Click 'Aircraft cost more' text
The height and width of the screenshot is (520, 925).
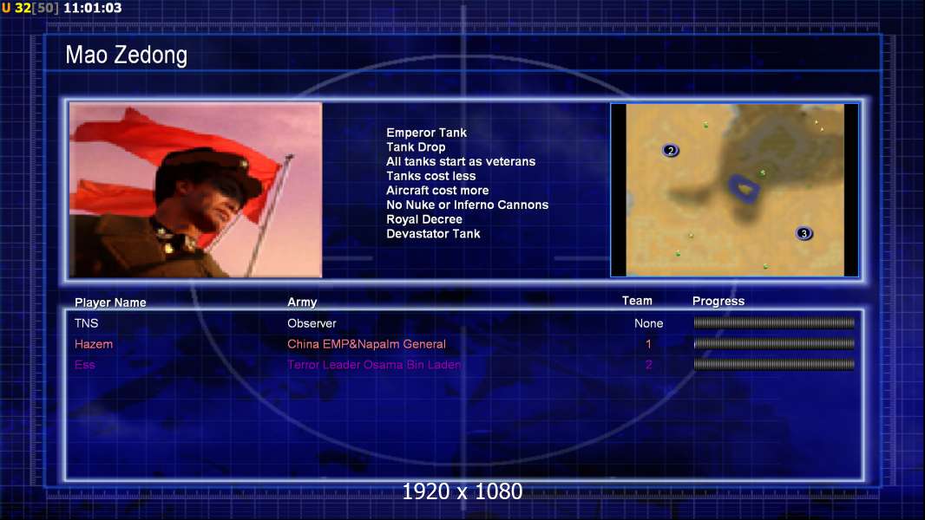click(437, 190)
